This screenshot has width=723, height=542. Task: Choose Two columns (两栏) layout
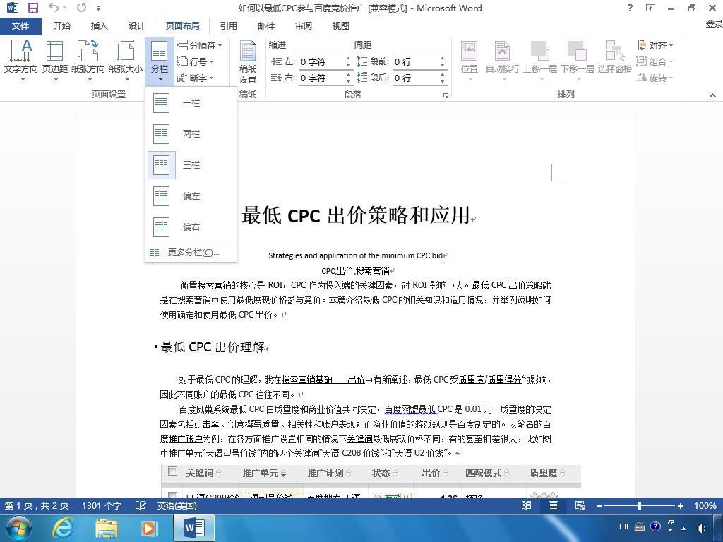tap(191, 133)
